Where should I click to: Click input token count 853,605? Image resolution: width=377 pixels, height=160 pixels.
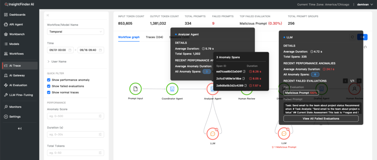(125, 23)
